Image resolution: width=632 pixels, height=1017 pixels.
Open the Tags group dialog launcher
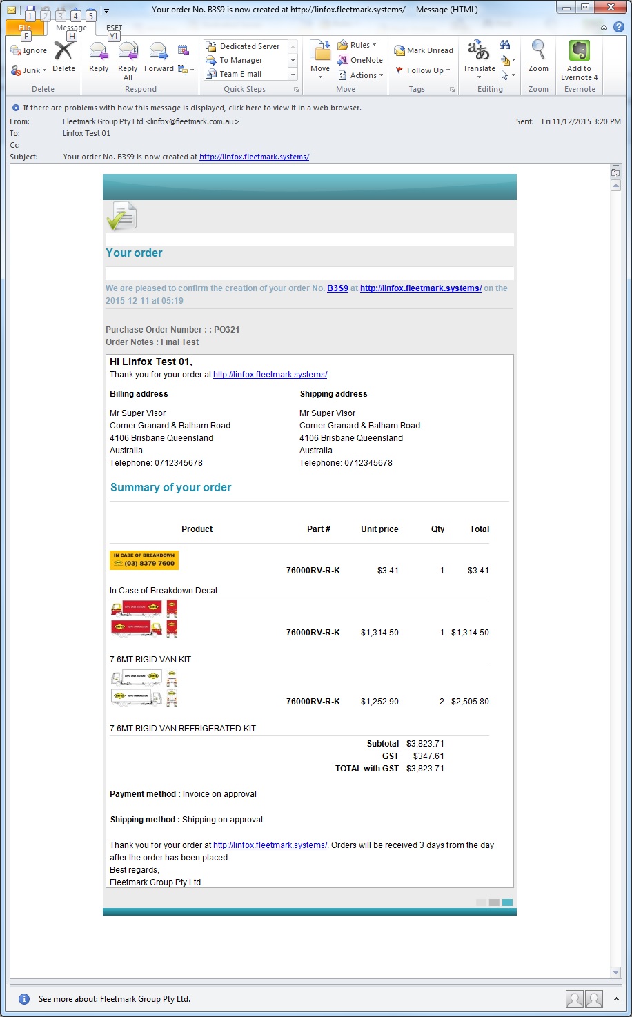click(x=453, y=90)
